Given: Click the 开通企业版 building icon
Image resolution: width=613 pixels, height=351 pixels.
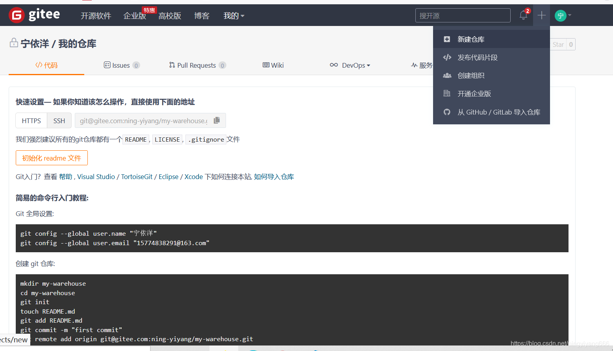Looking at the screenshot, I should (447, 94).
